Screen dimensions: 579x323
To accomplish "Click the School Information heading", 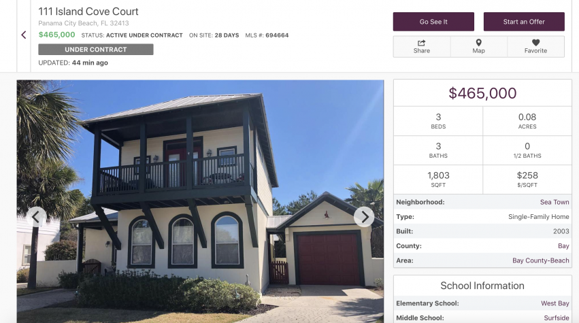I will [482, 286].
